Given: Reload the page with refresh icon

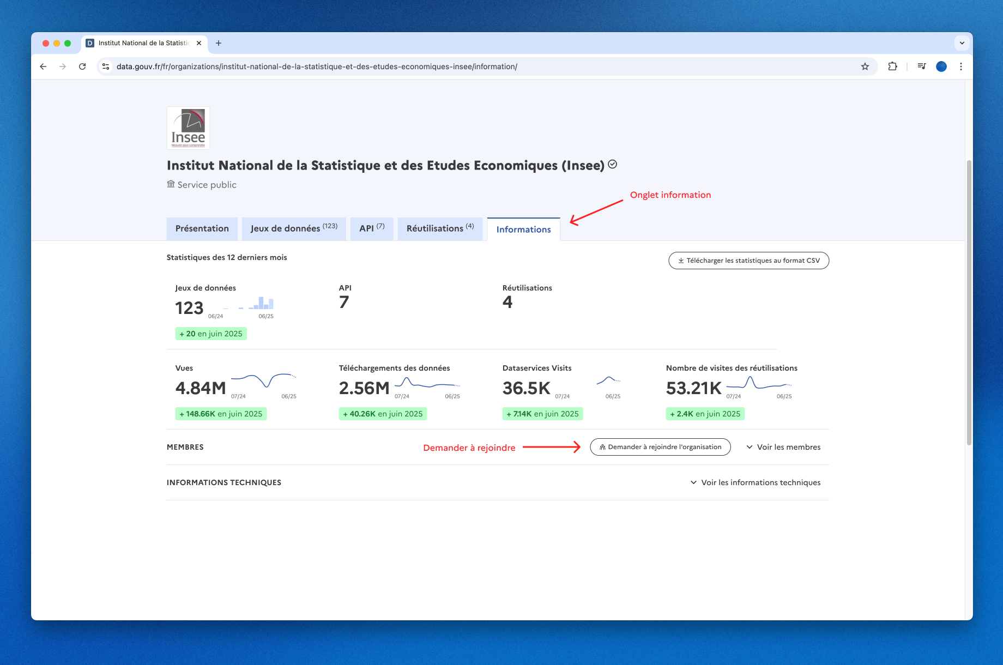Looking at the screenshot, I should click(82, 66).
